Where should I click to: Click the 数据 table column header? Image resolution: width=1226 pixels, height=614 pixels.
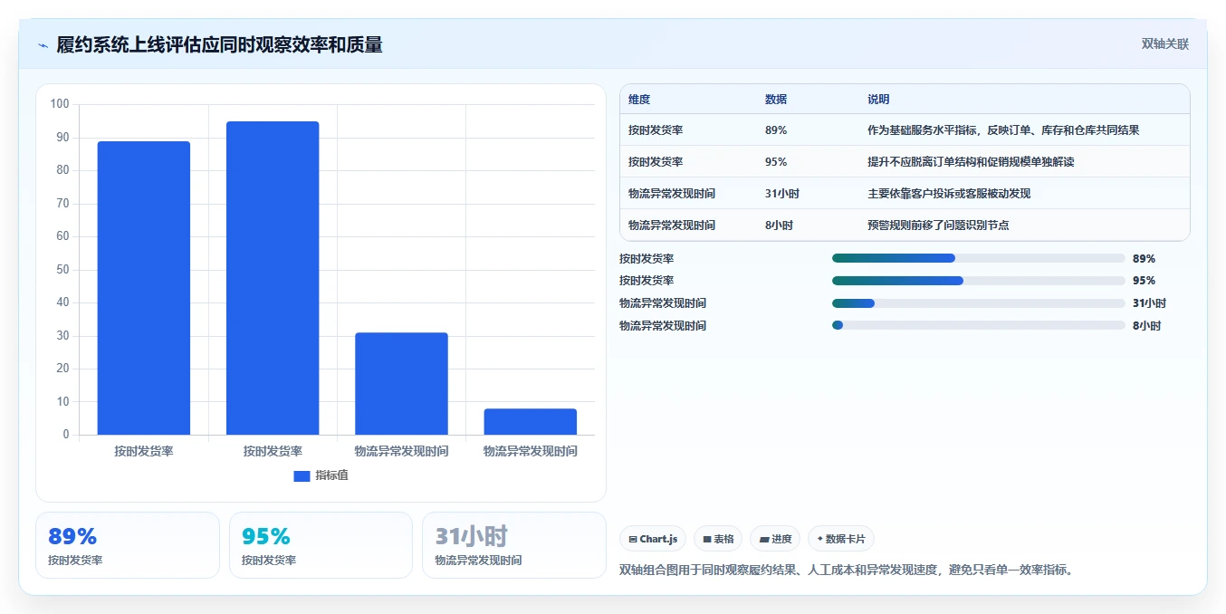776,99
